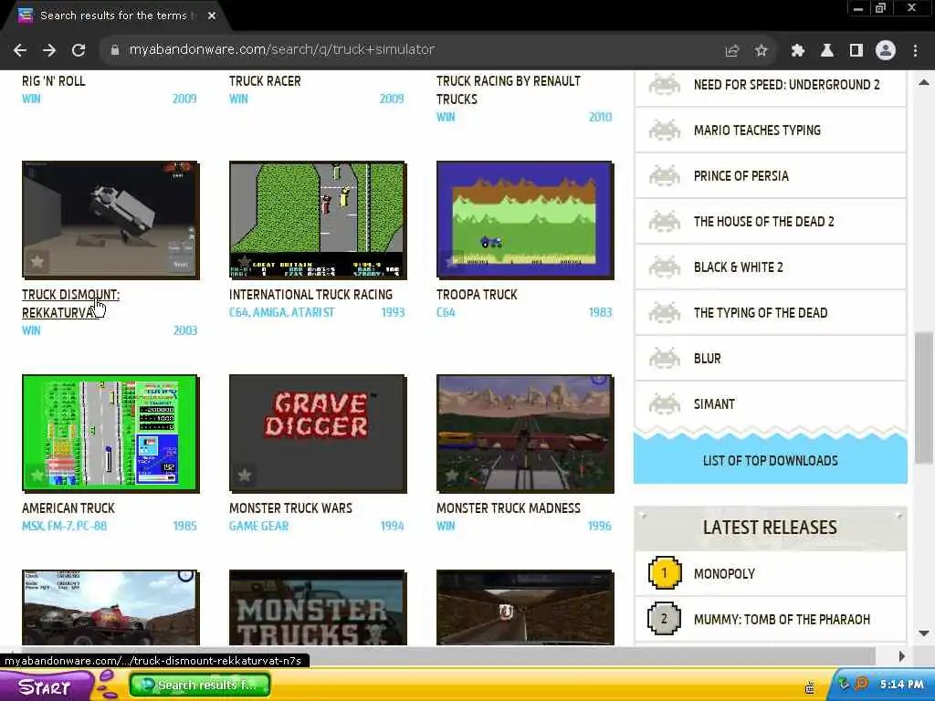Click invader icon beside Blur
The width and height of the screenshot is (935, 701).
(665, 358)
